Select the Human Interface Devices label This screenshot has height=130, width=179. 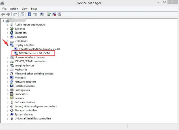(30, 57)
